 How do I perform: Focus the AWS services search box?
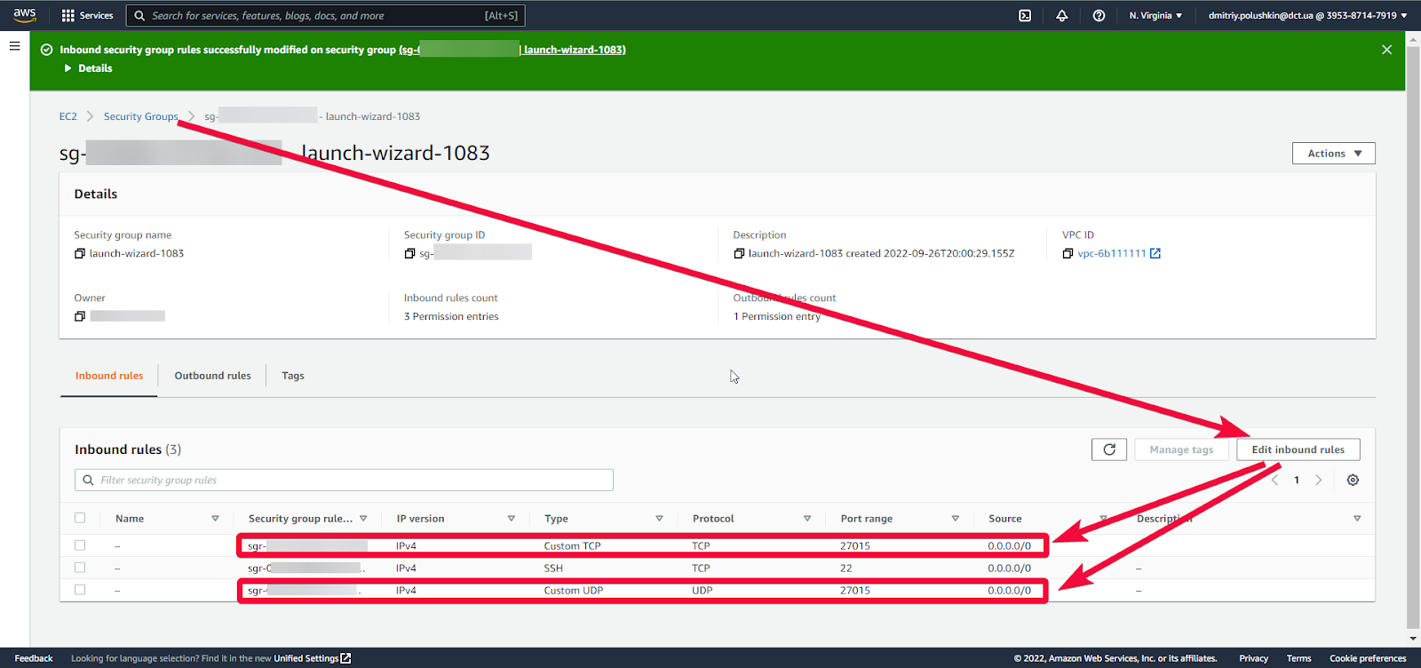click(326, 15)
